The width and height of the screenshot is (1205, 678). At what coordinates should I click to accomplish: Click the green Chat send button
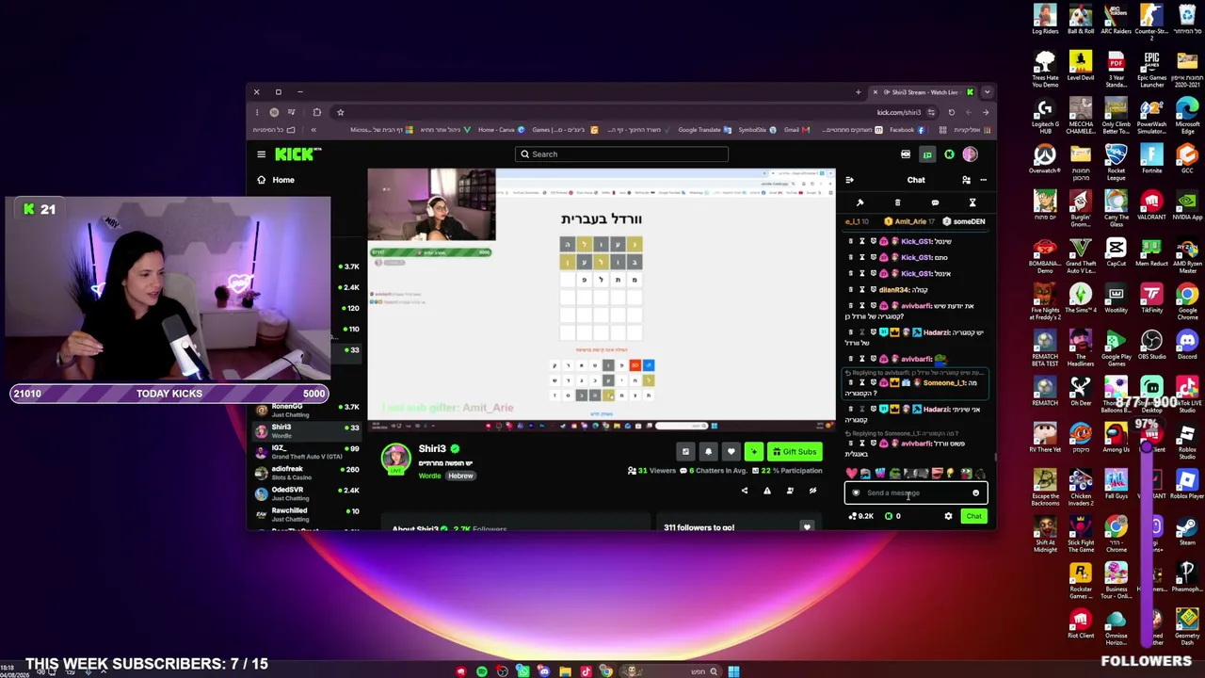pos(973,516)
